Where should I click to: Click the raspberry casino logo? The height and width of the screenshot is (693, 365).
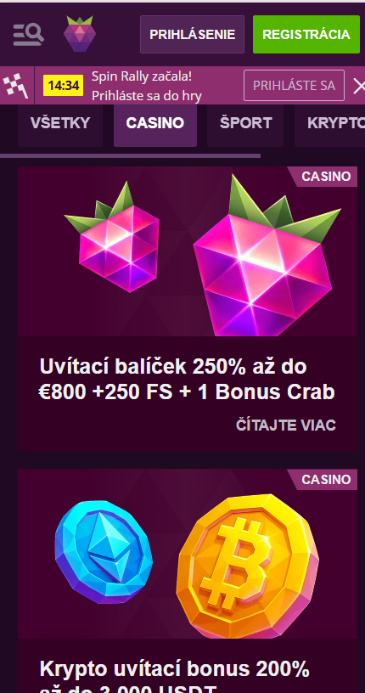(80, 34)
